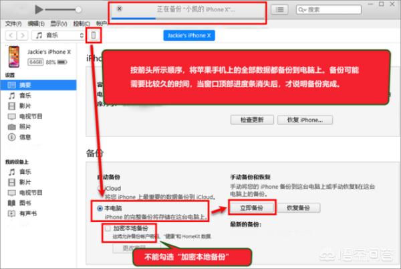Click the iPhone device icon
Screen dimensions: 401x269
point(94,35)
